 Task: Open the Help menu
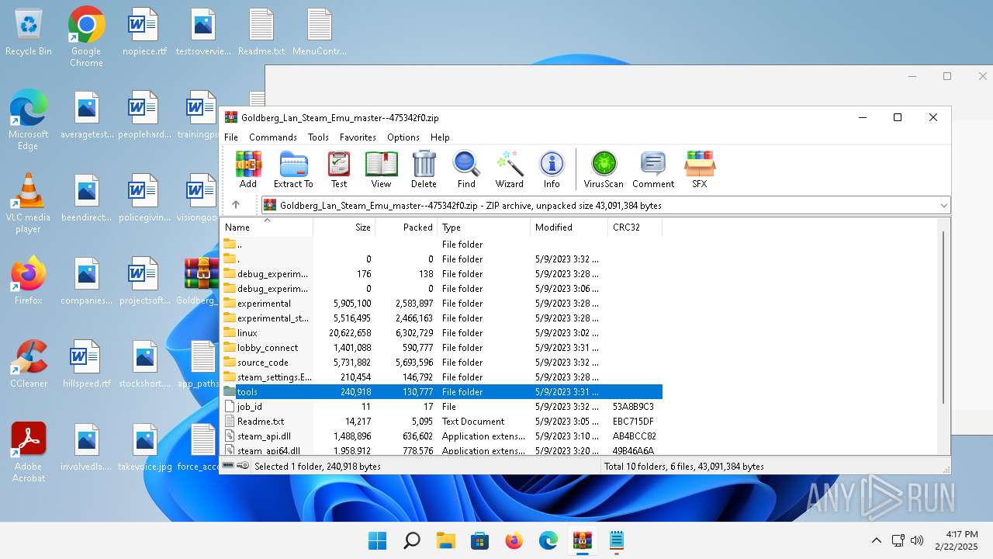click(440, 137)
